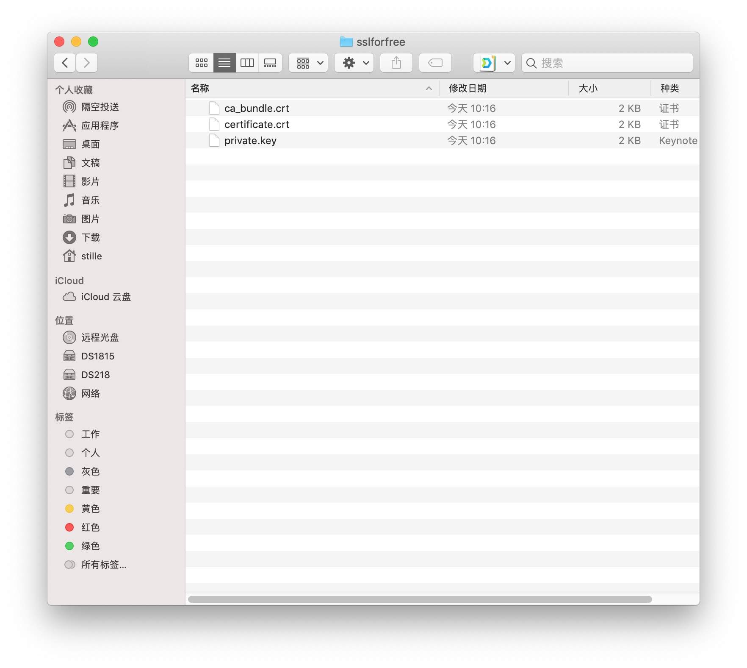The height and width of the screenshot is (668, 747).
Task: Click the Share toolbar icon
Action: [396, 63]
